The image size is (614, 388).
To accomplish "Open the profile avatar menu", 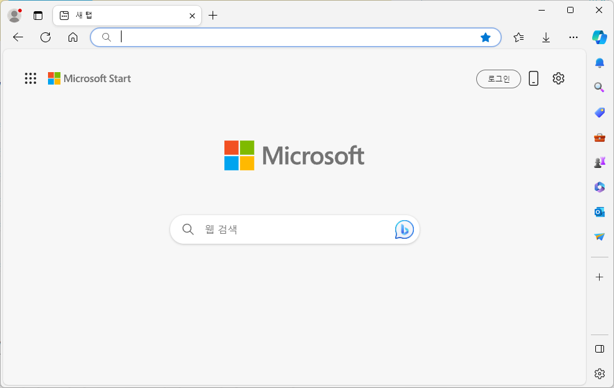I will [x=14, y=16].
